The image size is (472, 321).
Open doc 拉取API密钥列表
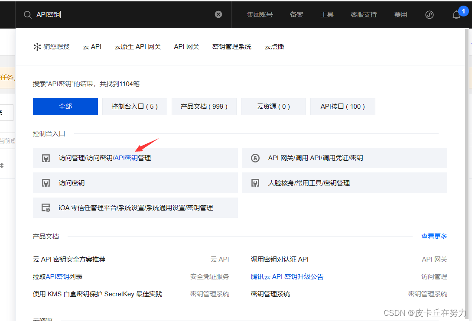[x=58, y=277]
